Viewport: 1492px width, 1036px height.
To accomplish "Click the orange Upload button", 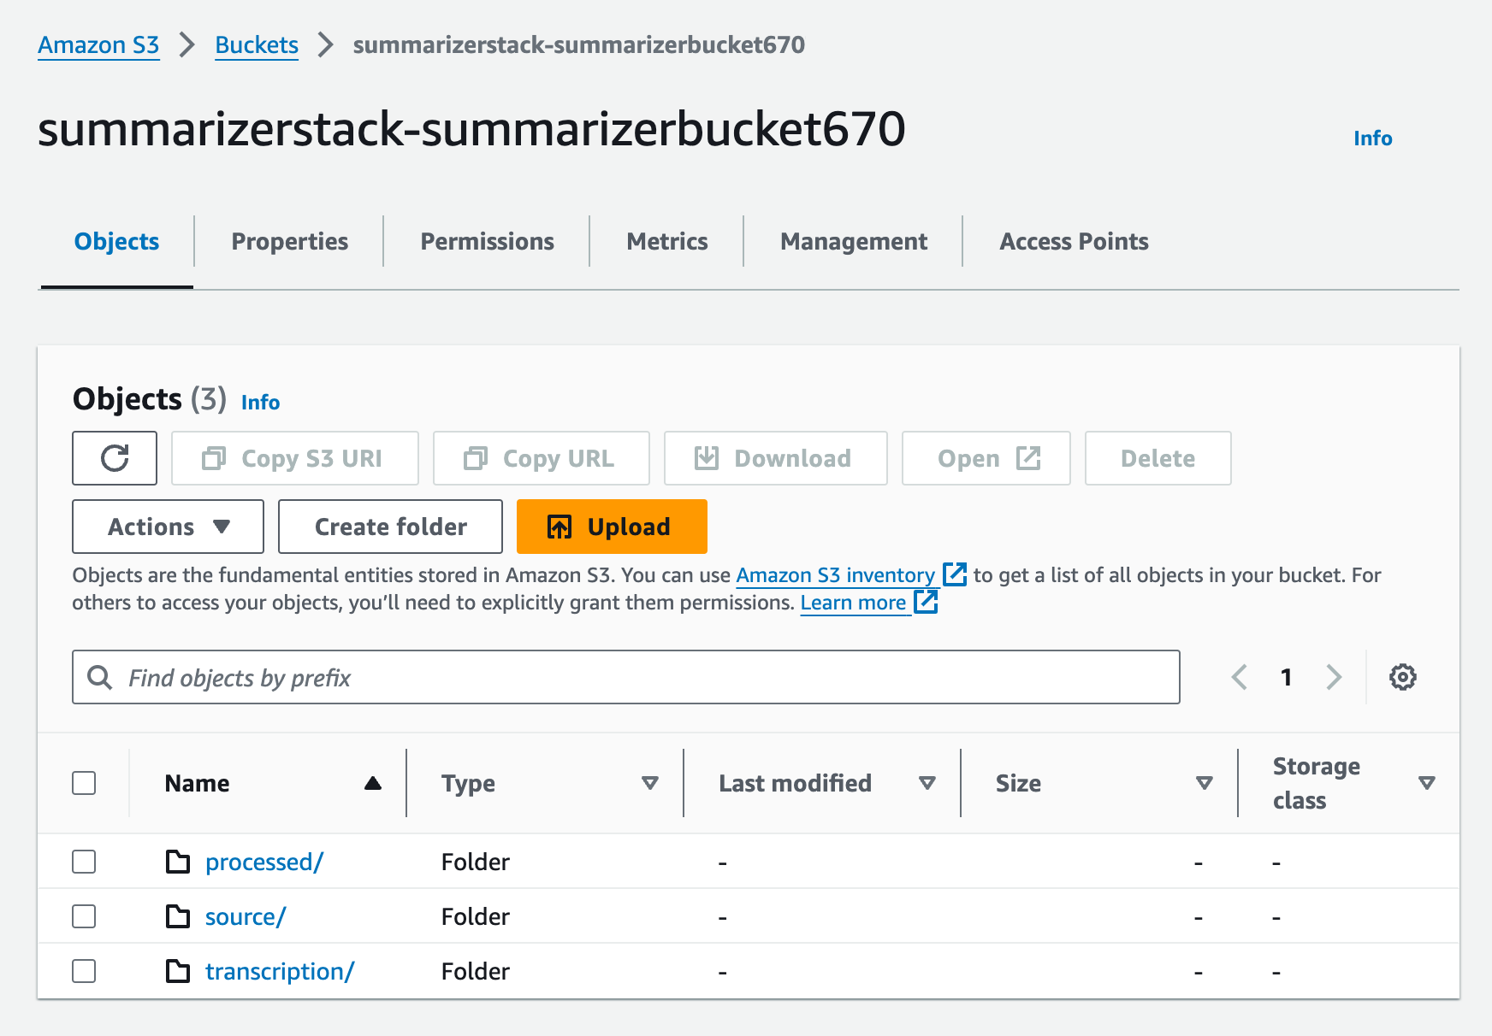I will (x=612, y=527).
